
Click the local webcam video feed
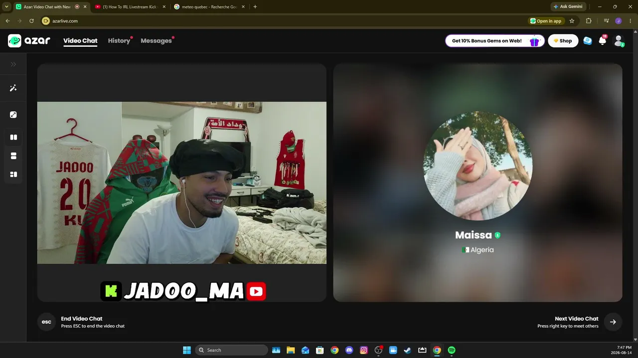click(x=182, y=183)
